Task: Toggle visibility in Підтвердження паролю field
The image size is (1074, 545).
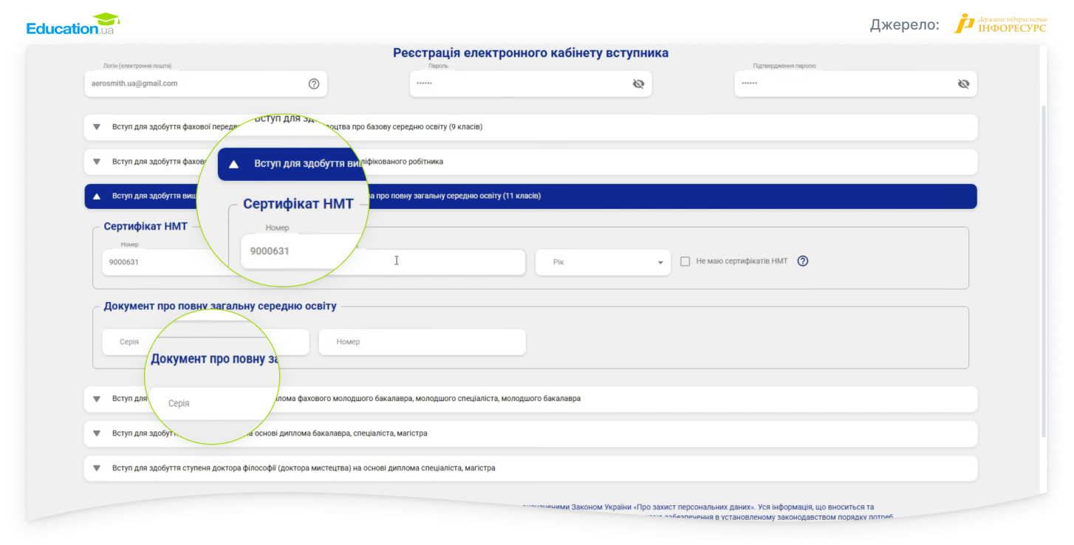Action: (x=963, y=83)
